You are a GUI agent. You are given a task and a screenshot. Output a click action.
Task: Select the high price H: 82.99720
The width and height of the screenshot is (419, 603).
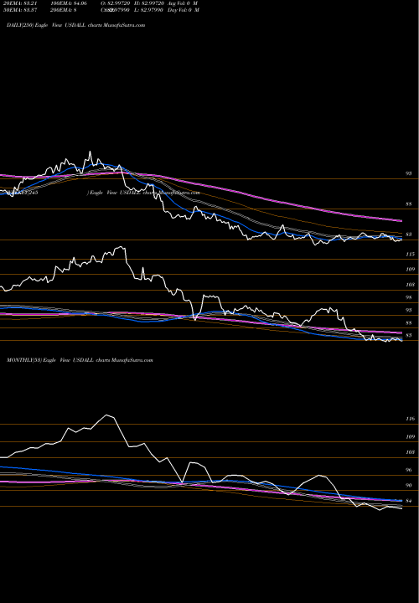[x=150, y=3]
